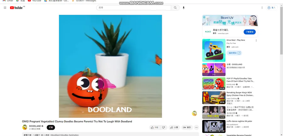Click the Bioré UV ad banner image

(230, 20)
